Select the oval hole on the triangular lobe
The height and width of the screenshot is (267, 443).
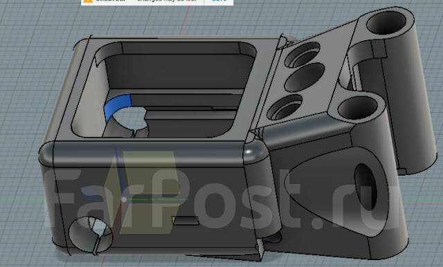[x=366, y=187]
